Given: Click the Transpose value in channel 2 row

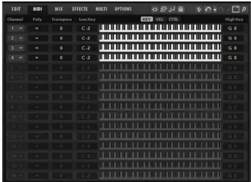Looking at the screenshot, I should [x=62, y=38].
